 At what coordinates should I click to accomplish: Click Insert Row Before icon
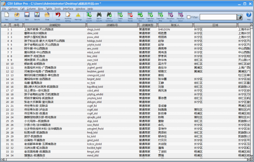pos(150,16)
